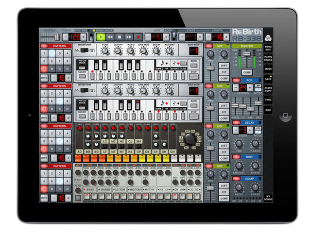The height and width of the screenshot is (233, 311).
Task: Click the Master volume fader
Action: [247, 54]
